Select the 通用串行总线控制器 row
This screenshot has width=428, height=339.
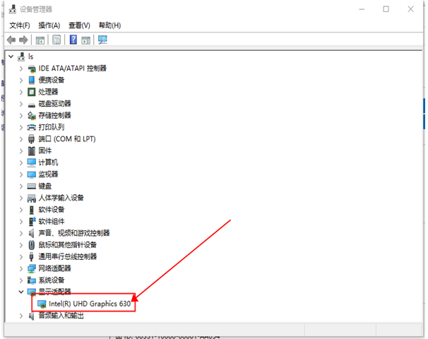[x=67, y=257]
